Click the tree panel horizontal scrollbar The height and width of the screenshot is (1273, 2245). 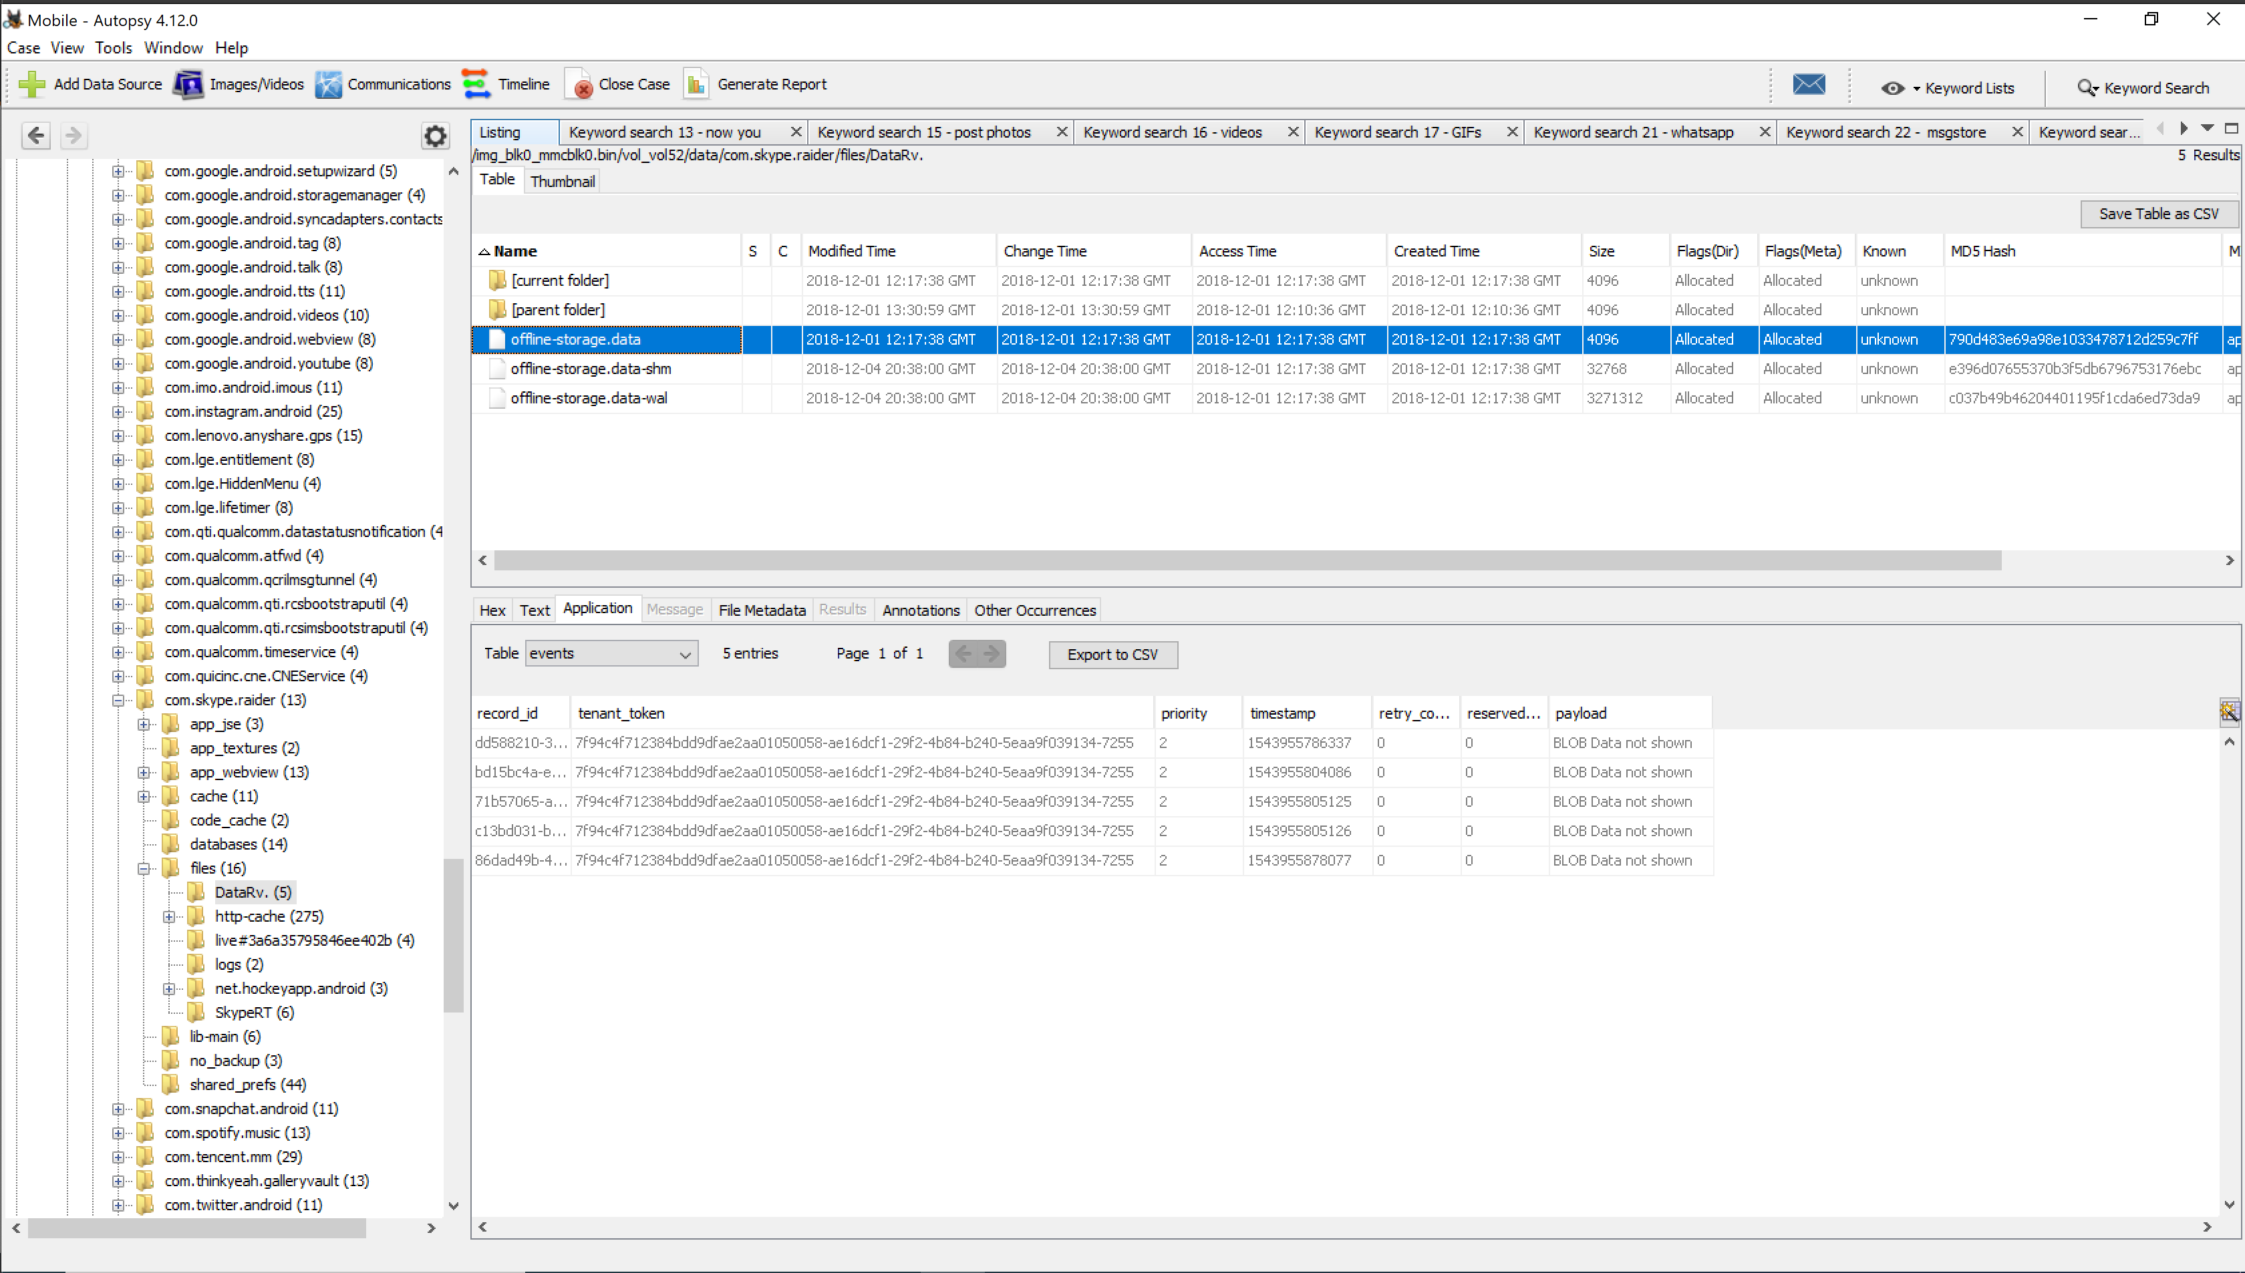pos(197,1228)
